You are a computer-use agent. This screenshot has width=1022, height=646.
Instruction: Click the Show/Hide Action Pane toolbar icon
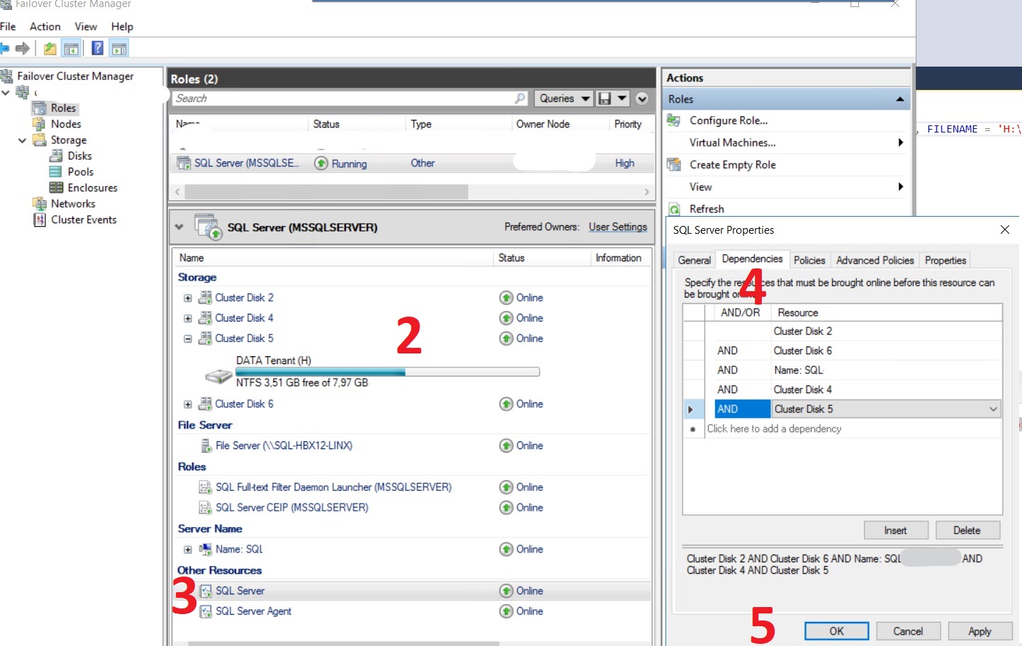(119, 48)
